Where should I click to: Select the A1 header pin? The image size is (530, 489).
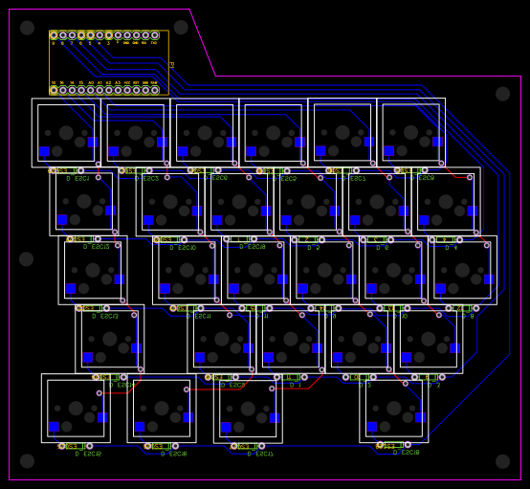click(x=99, y=90)
